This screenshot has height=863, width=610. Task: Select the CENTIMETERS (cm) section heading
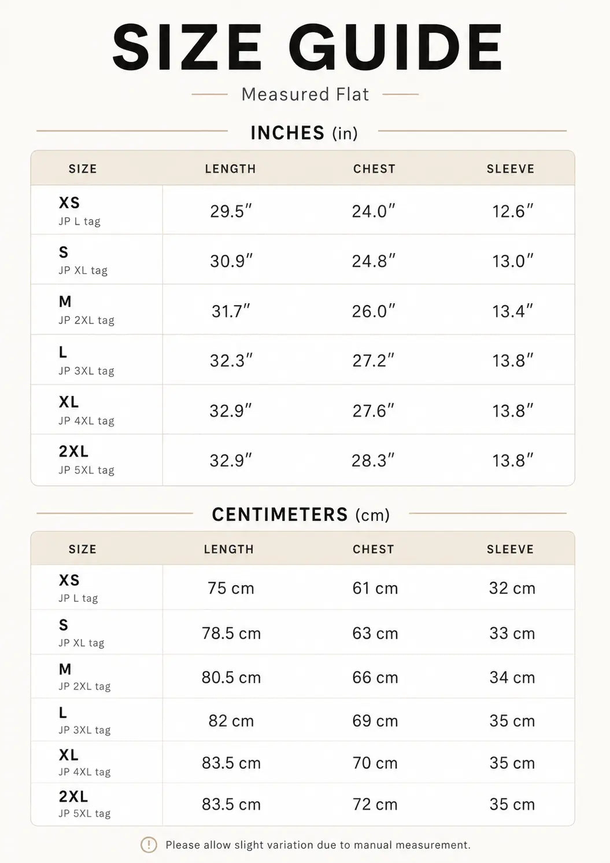coord(301,514)
